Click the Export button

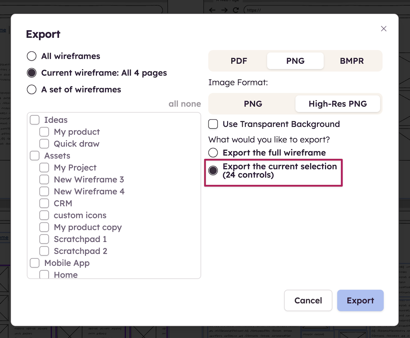tap(360, 300)
